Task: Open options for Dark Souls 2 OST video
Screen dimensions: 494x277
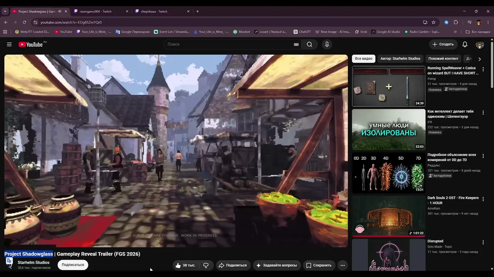Action: tap(483, 199)
